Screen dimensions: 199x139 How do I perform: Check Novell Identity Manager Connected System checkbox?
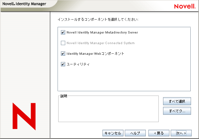pyautogui.click(x=63, y=43)
